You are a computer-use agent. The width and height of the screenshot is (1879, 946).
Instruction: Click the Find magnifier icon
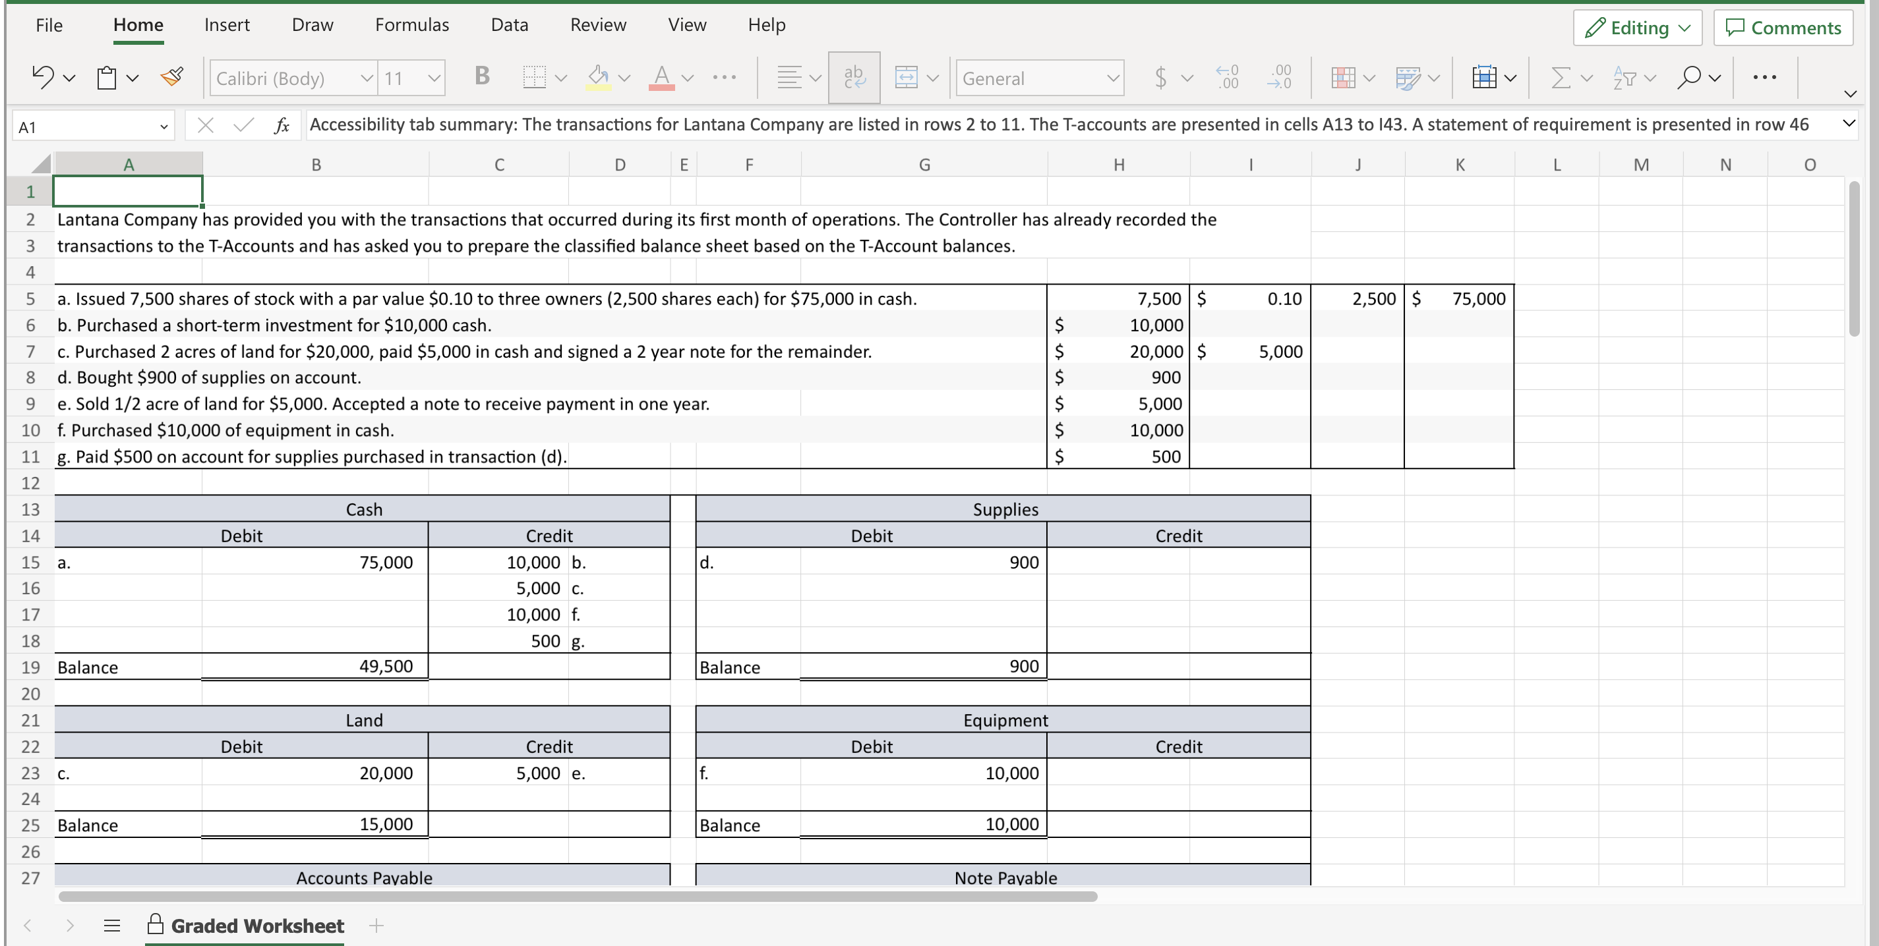click(1688, 77)
